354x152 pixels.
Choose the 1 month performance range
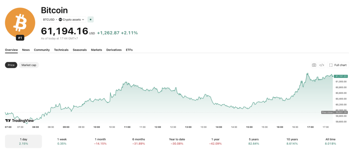100,141
